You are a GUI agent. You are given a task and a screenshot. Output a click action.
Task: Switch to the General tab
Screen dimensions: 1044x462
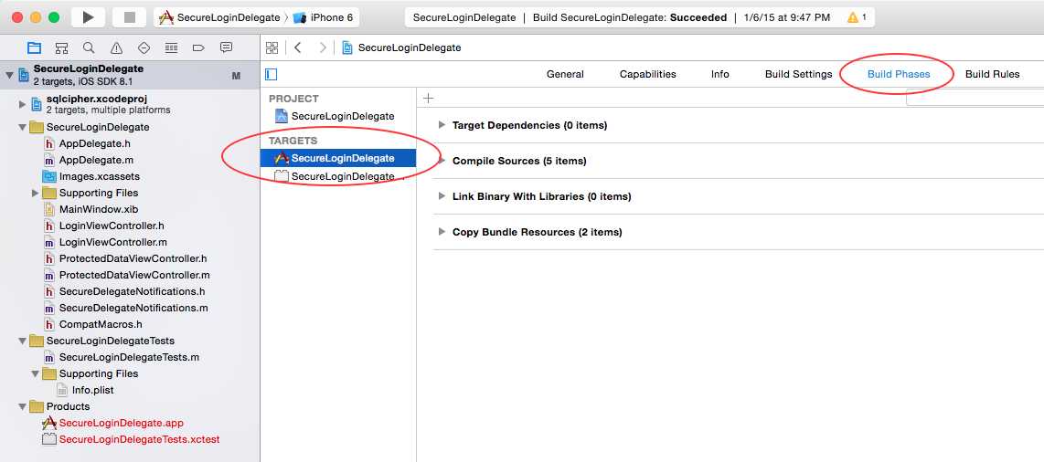[x=565, y=75]
